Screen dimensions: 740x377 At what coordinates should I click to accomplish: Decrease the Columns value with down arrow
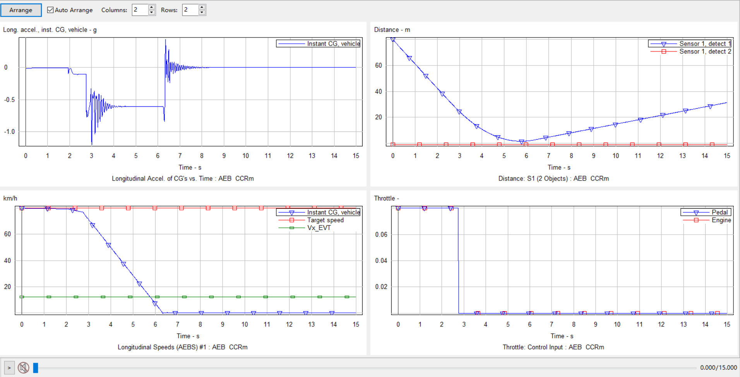pyautogui.click(x=152, y=13)
